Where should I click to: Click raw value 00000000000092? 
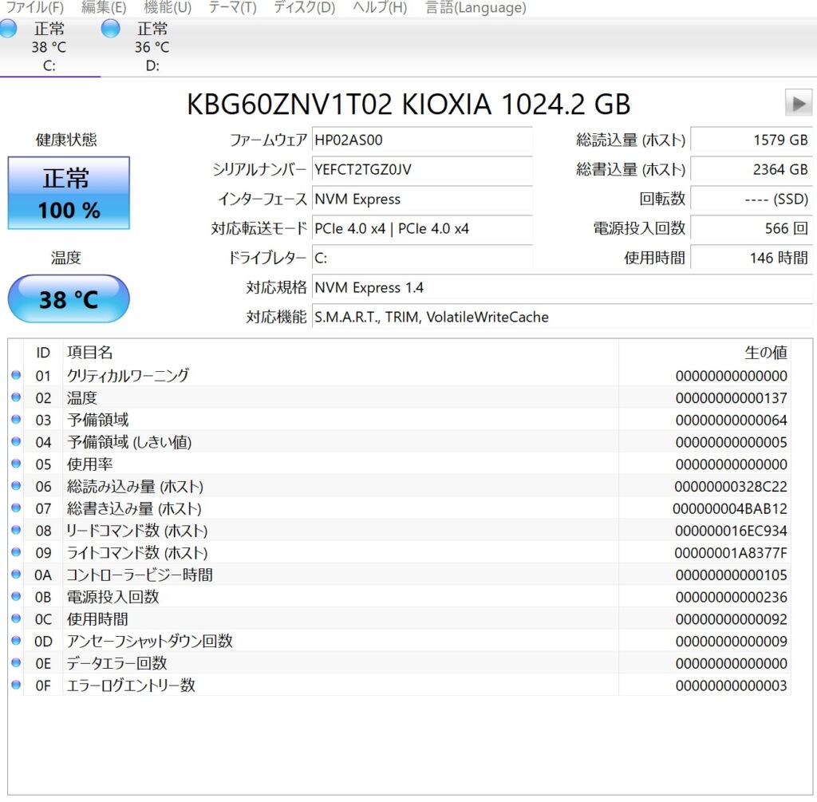[x=731, y=619]
